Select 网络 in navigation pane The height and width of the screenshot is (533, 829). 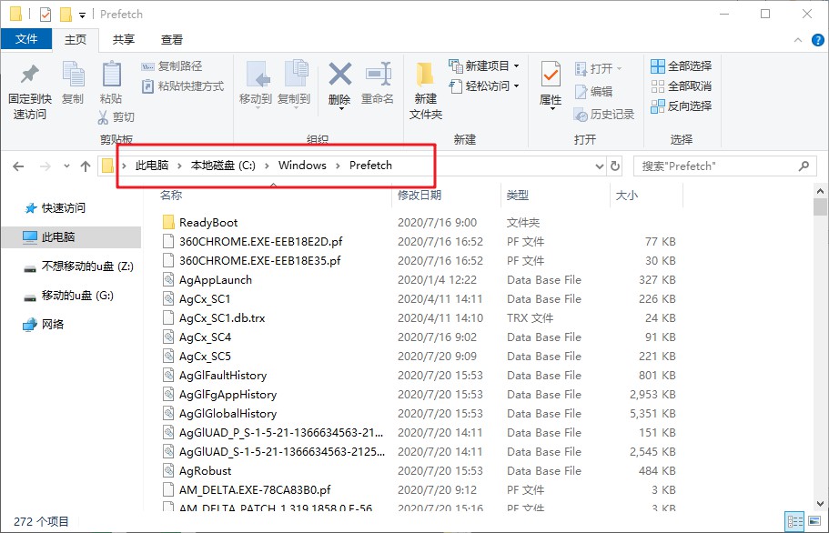44,325
